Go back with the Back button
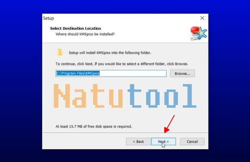 [138, 141]
